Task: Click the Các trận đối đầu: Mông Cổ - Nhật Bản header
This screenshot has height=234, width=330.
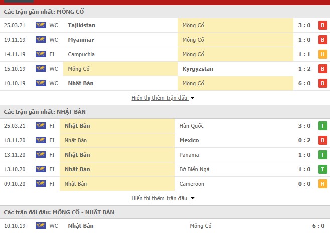Action: click(59, 212)
